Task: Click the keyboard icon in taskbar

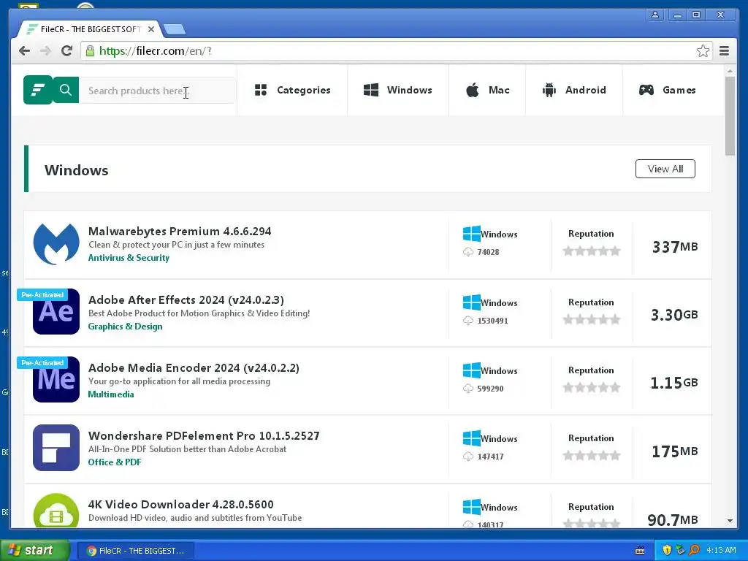Action: click(640, 551)
